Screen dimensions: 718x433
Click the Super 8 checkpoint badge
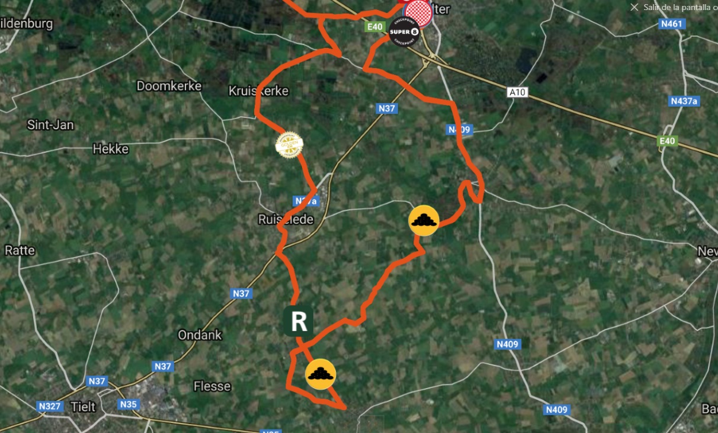click(x=405, y=31)
